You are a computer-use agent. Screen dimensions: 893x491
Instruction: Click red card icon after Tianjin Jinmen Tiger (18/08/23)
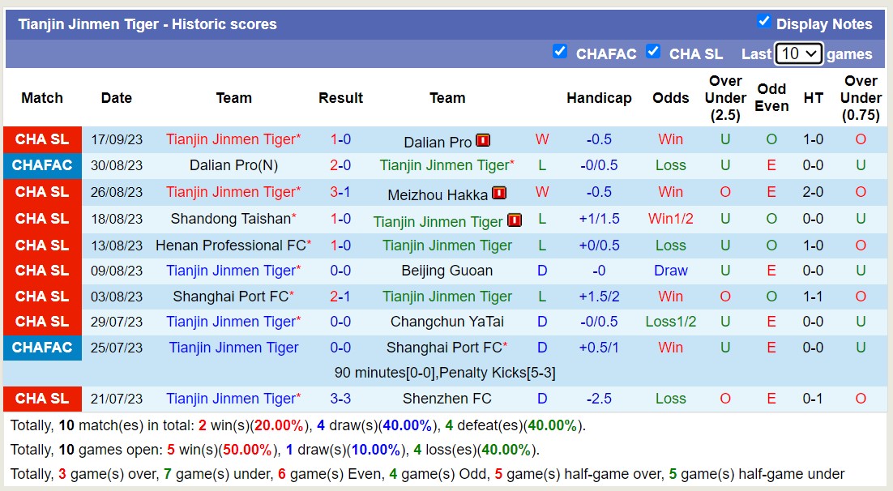514,220
